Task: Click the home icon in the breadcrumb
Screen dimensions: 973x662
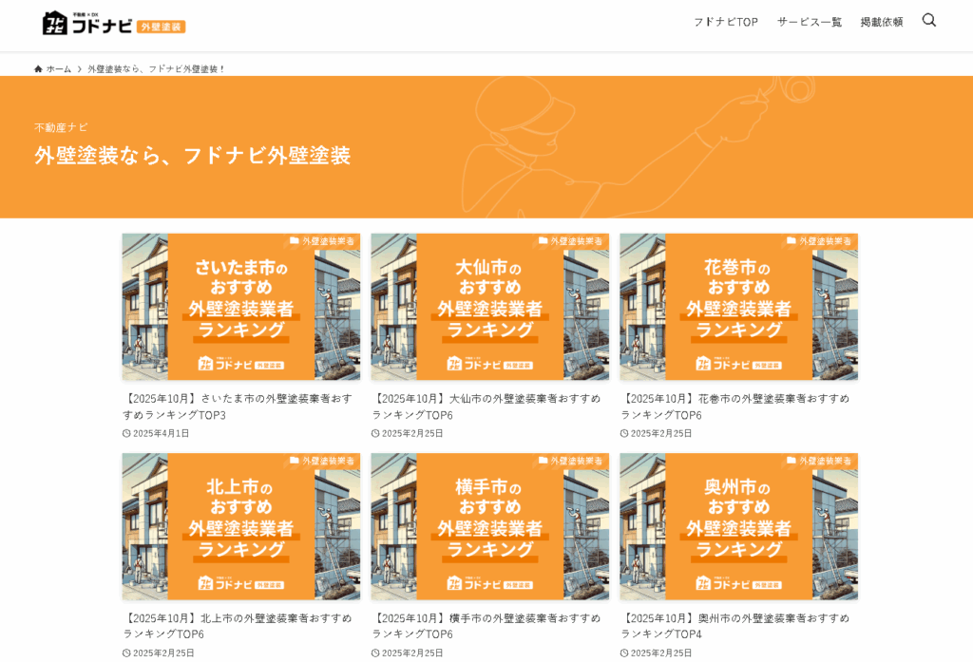Action: click(36, 67)
